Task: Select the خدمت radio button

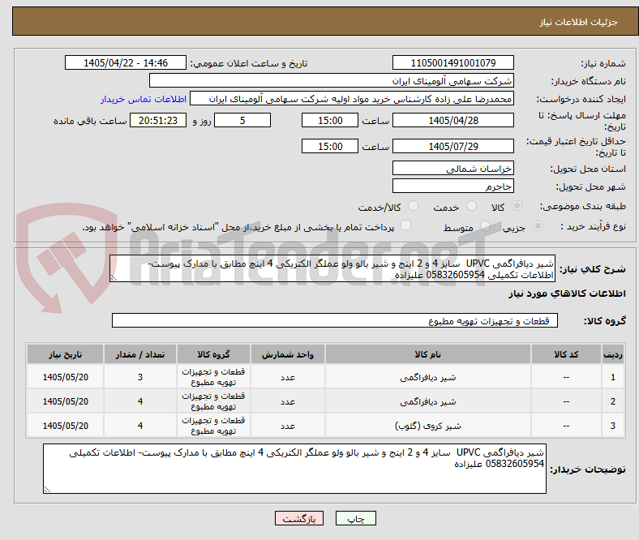Action: pyautogui.click(x=471, y=206)
